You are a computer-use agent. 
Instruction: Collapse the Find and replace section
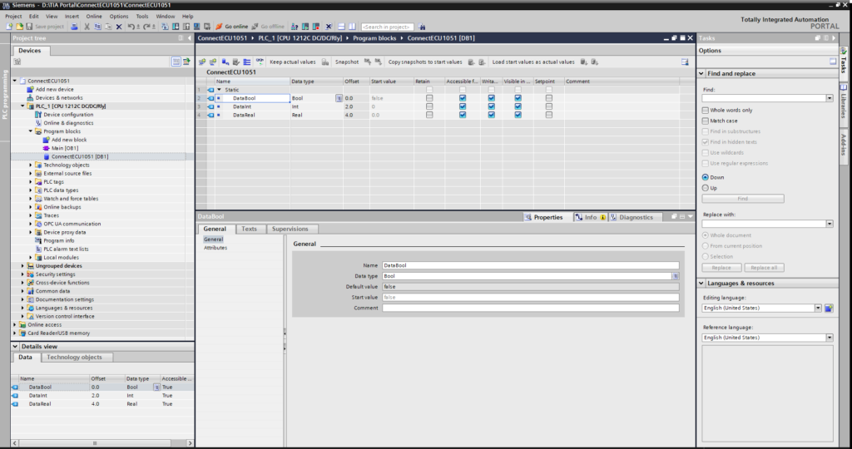point(701,73)
